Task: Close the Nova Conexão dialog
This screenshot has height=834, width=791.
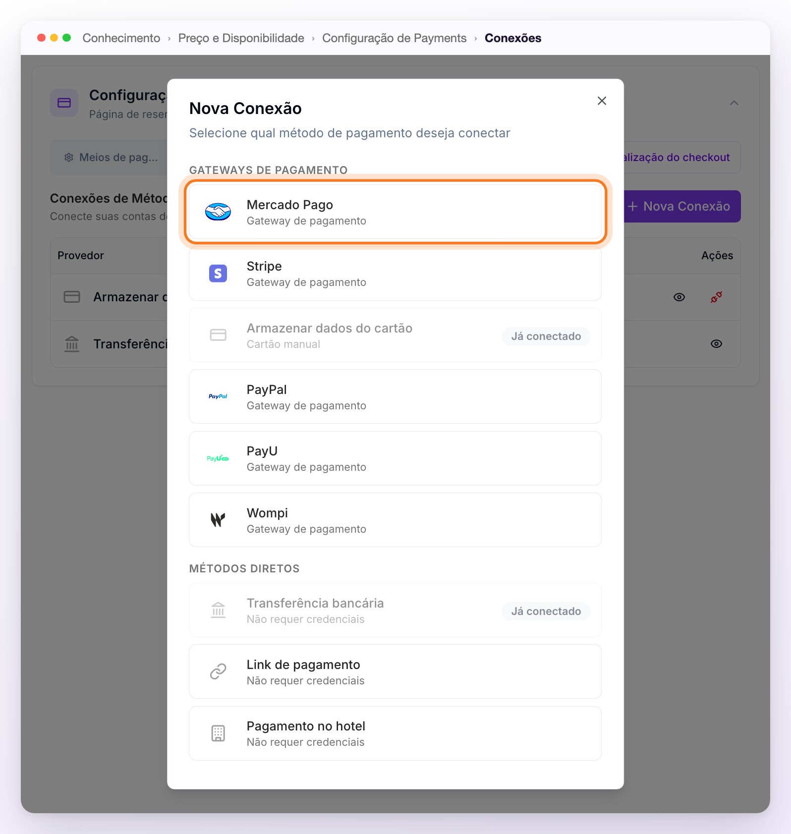Action: pos(602,101)
